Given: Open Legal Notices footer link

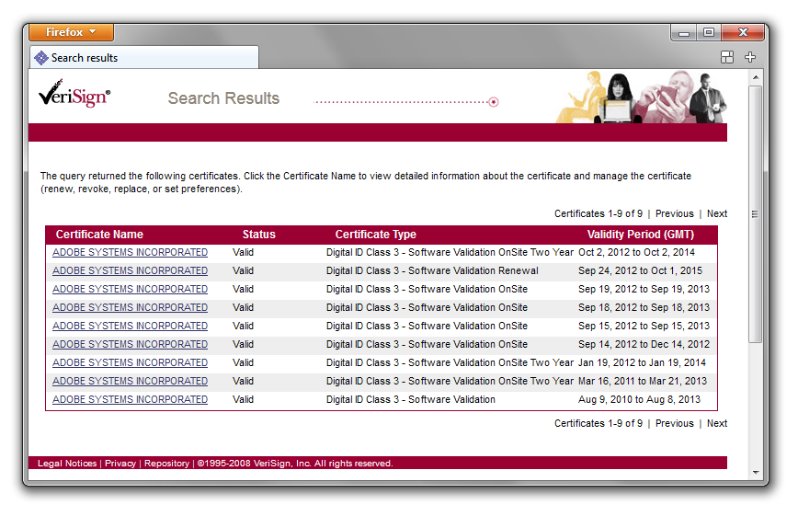Looking at the screenshot, I should point(67,463).
